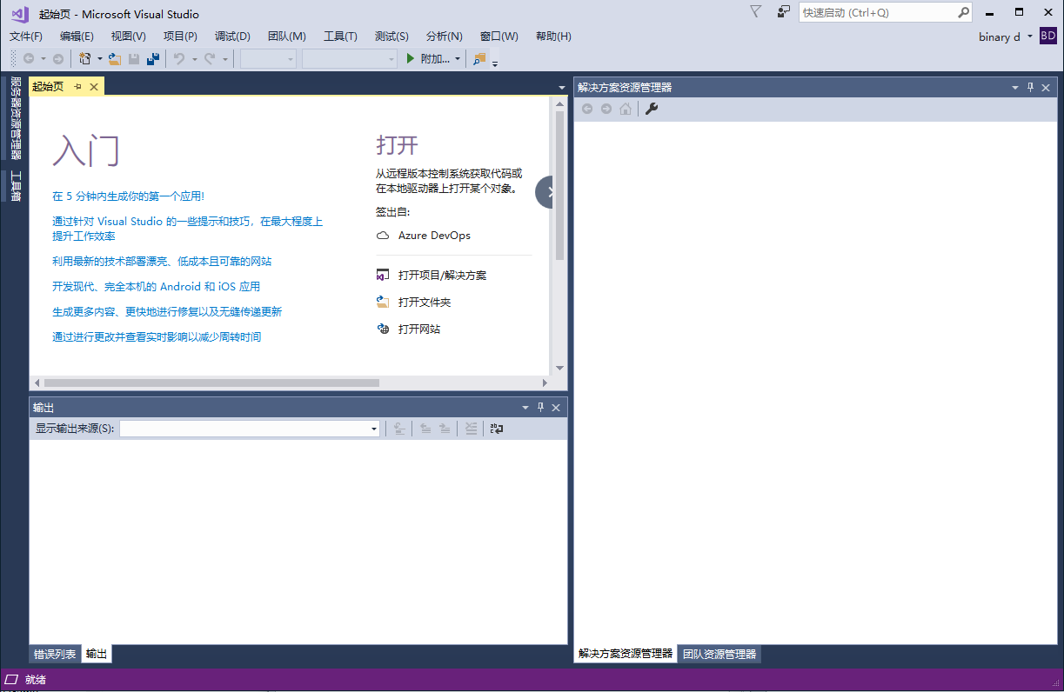1064x692 pixels.
Task: Click the navigate forward arrow icon
Action: pos(58,58)
